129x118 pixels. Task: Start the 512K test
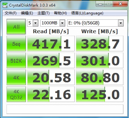(x=16, y=60)
